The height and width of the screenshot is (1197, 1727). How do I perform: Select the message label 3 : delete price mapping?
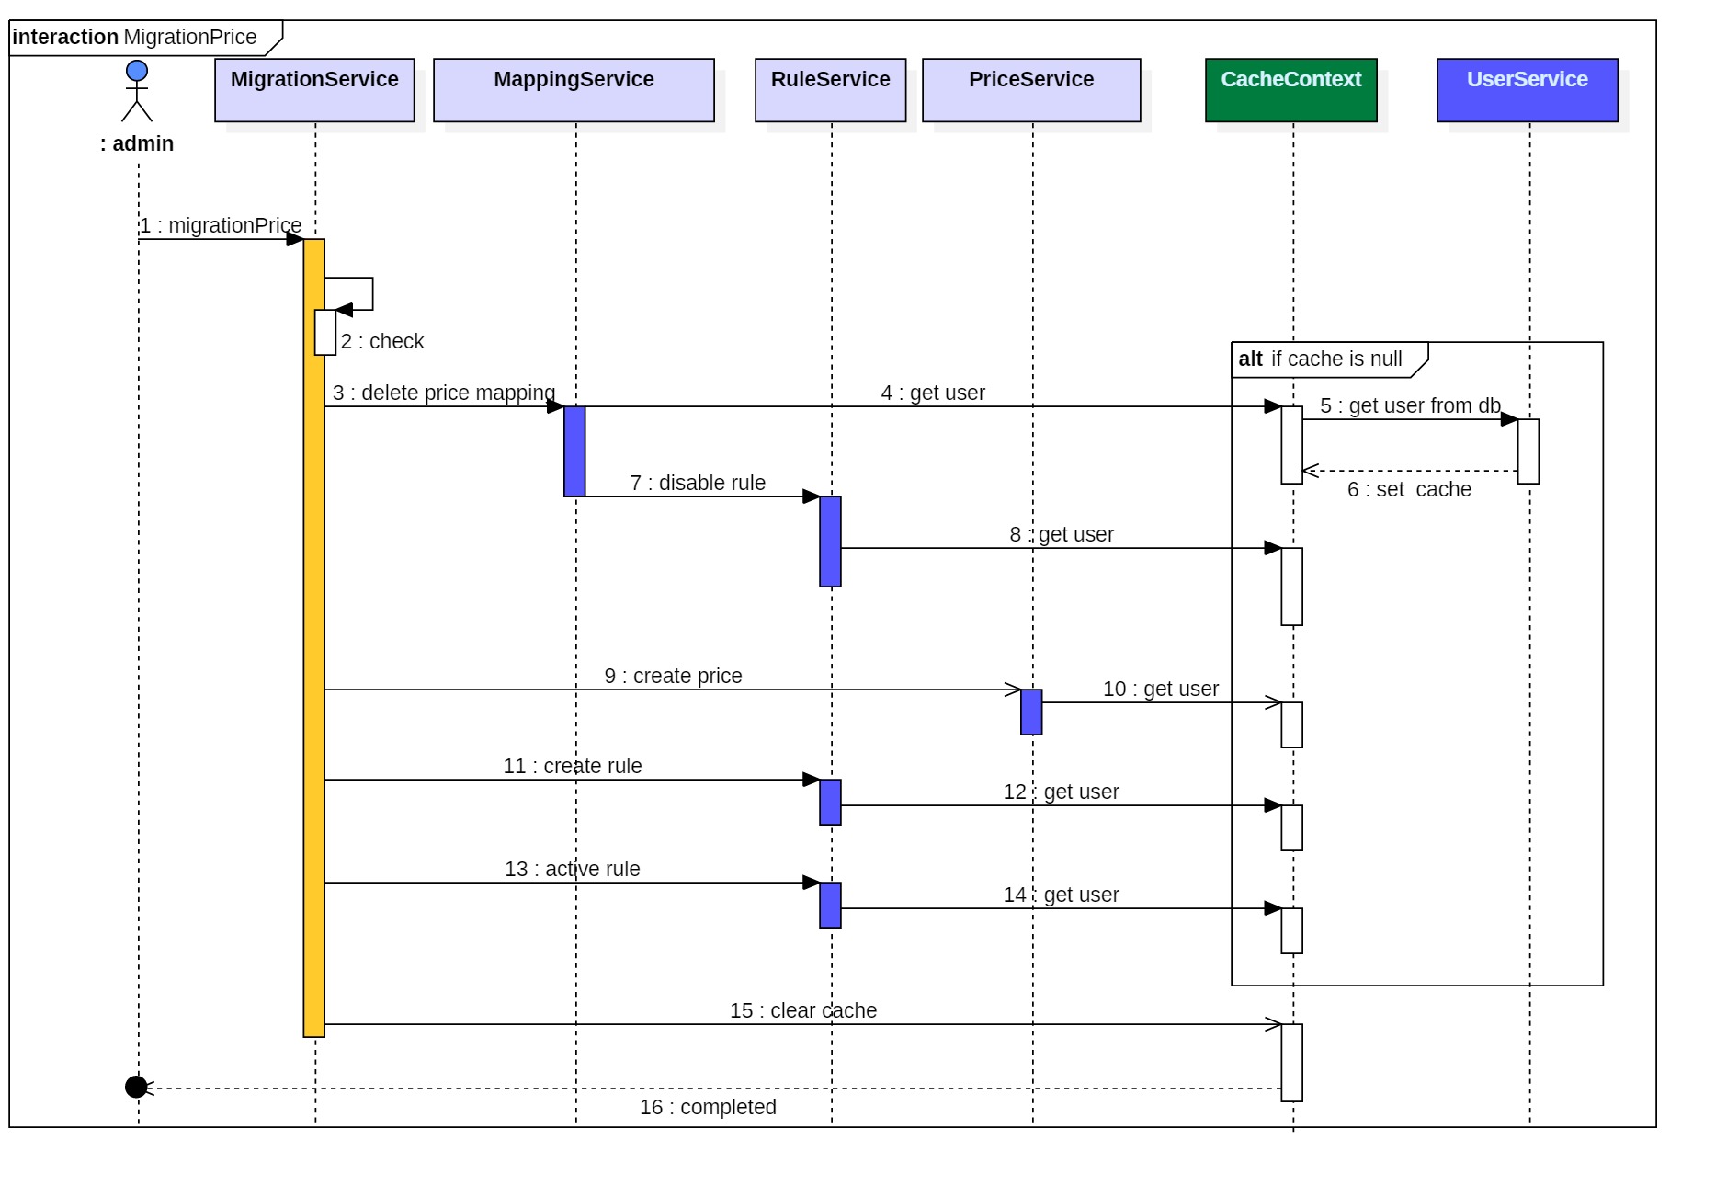(x=444, y=393)
